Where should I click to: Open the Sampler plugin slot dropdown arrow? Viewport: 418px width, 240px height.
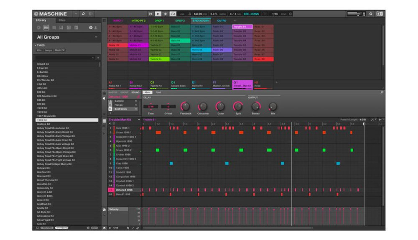pos(136,101)
